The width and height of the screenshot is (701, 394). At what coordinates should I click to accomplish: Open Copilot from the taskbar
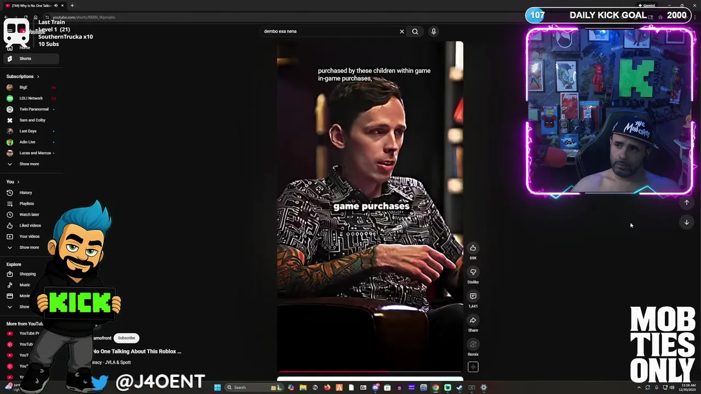pos(291,387)
